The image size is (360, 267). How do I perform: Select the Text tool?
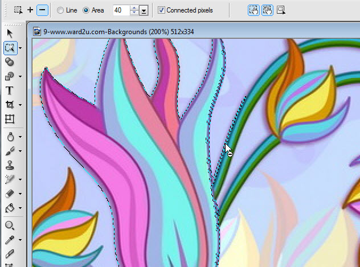10,91
